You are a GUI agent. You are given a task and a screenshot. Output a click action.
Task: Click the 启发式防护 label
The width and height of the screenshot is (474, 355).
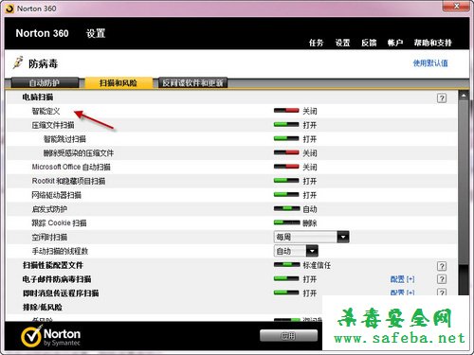tap(49, 209)
